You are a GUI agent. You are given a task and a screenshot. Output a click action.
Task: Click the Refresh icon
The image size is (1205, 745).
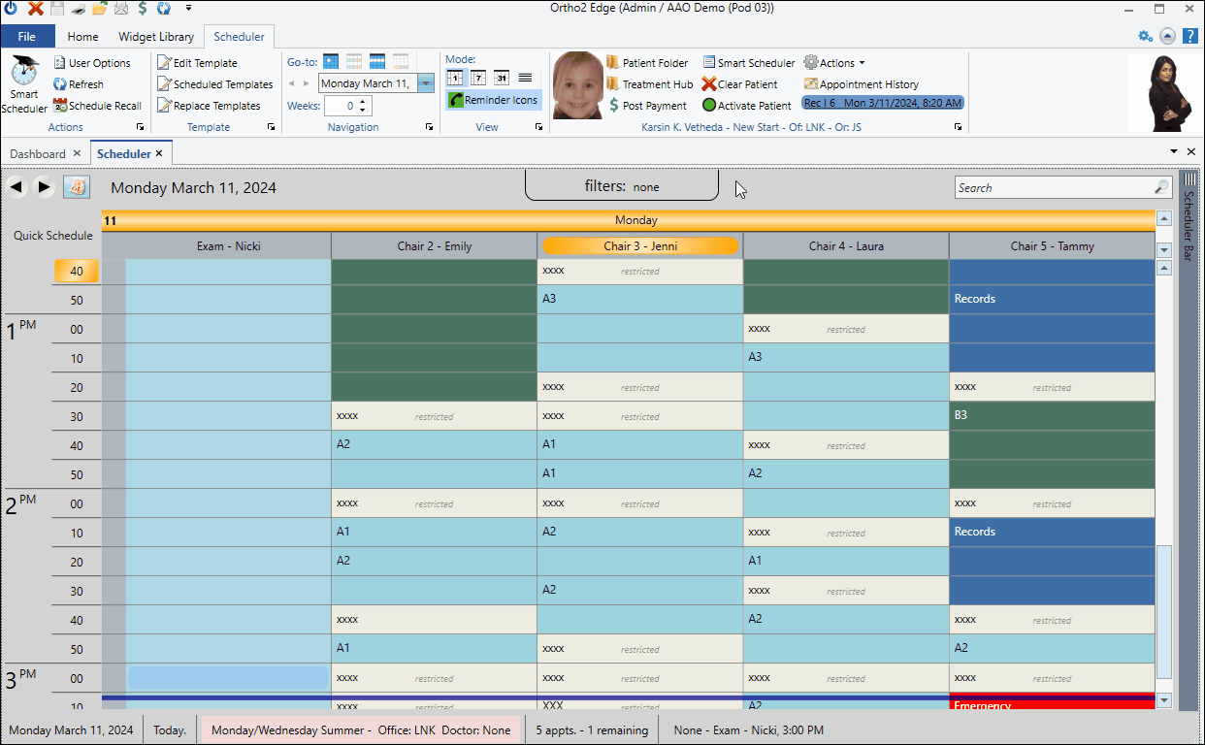[x=60, y=84]
